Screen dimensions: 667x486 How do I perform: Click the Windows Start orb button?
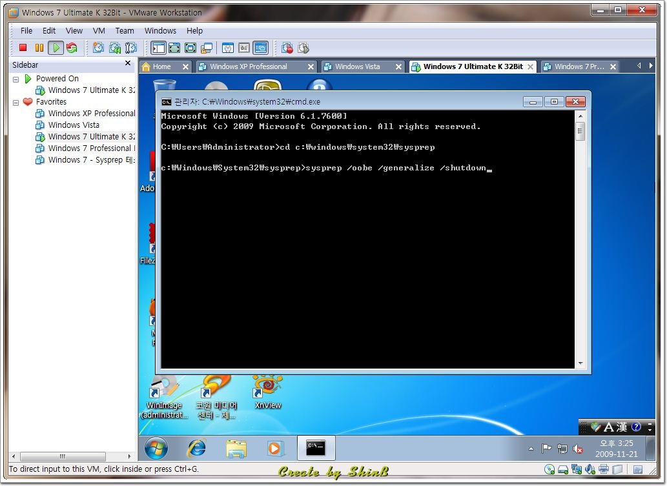coord(156,448)
